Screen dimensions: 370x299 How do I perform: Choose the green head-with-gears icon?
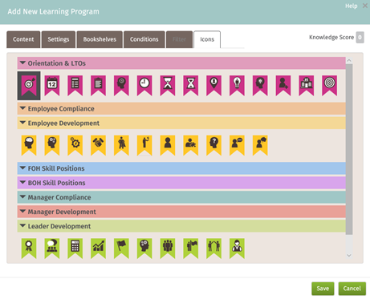click(144, 248)
